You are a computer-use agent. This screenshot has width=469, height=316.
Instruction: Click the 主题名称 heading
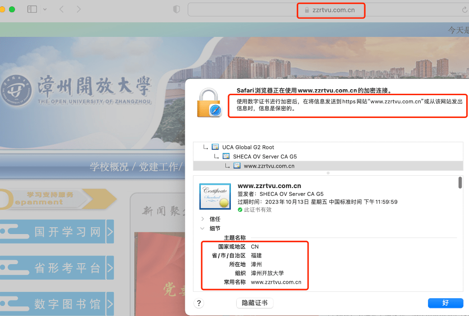(235, 238)
